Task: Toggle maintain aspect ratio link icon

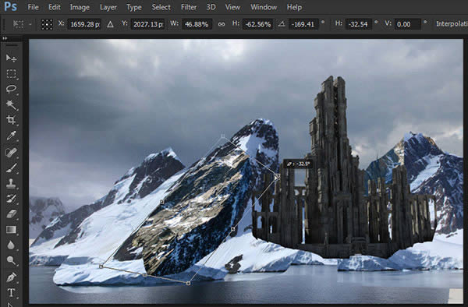Action: (x=222, y=24)
